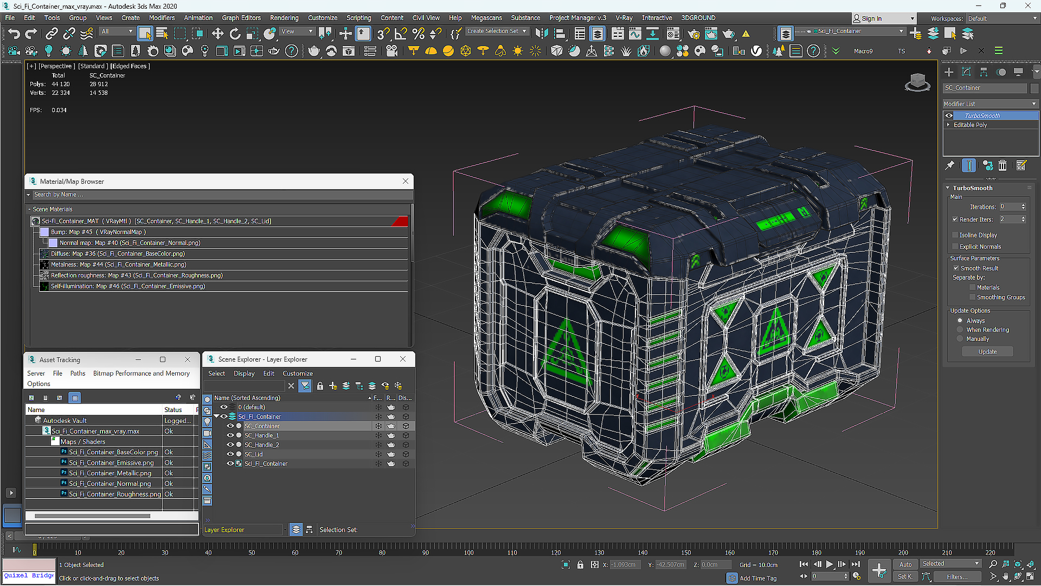Enable the Isoline Display checkbox

click(955, 235)
